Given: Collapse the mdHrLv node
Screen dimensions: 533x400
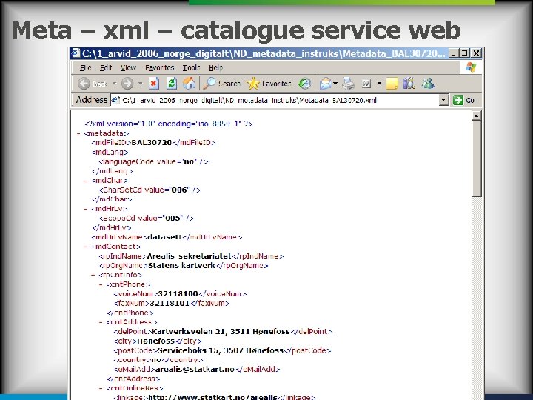Looking at the screenshot, I should coord(86,209).
